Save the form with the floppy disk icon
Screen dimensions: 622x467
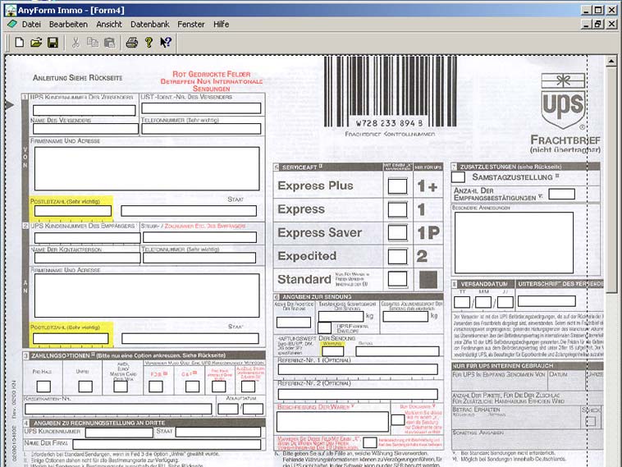coord(53,42)
